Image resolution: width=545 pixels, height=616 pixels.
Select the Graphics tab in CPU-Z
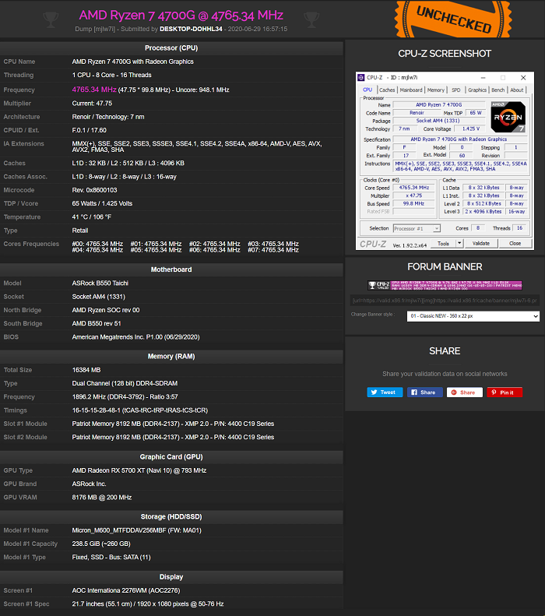477,90
